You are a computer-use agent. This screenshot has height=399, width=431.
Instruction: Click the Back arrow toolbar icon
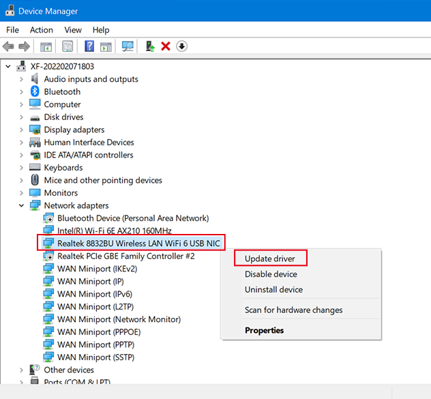8,46
